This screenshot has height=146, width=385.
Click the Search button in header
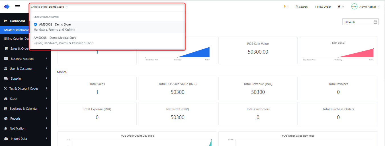point(302,7)
